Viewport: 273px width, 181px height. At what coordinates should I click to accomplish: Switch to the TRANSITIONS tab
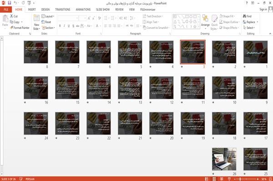pyautogui.click(x=63, y=10)
